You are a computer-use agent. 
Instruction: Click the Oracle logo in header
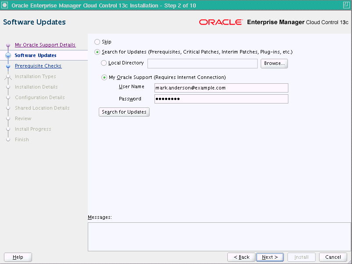(x=221, y=22)
